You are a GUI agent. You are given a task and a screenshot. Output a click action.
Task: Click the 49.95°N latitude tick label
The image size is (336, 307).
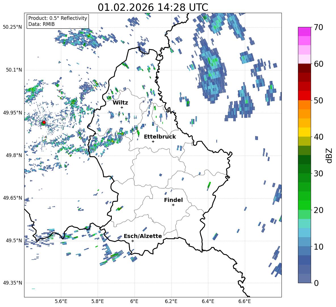point(12,112)
